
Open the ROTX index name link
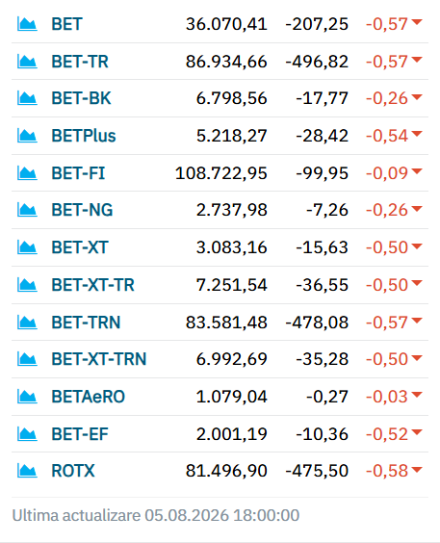(x=73, y=471)
